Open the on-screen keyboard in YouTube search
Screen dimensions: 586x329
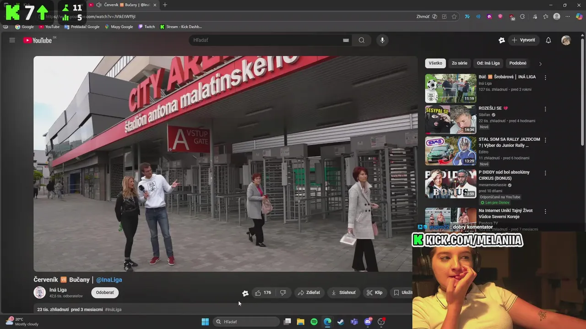click(346, 40)
